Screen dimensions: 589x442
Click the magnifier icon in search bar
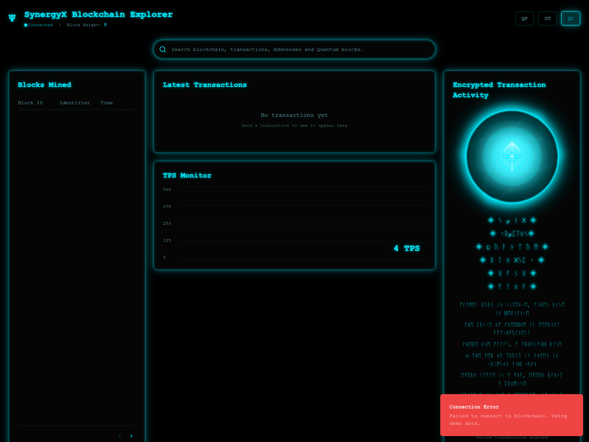tap(163, 49)
